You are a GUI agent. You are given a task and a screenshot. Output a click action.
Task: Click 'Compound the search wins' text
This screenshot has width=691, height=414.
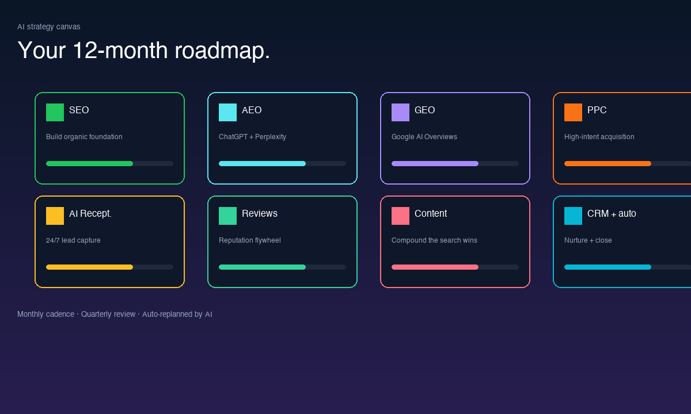[x=434, y=240]
